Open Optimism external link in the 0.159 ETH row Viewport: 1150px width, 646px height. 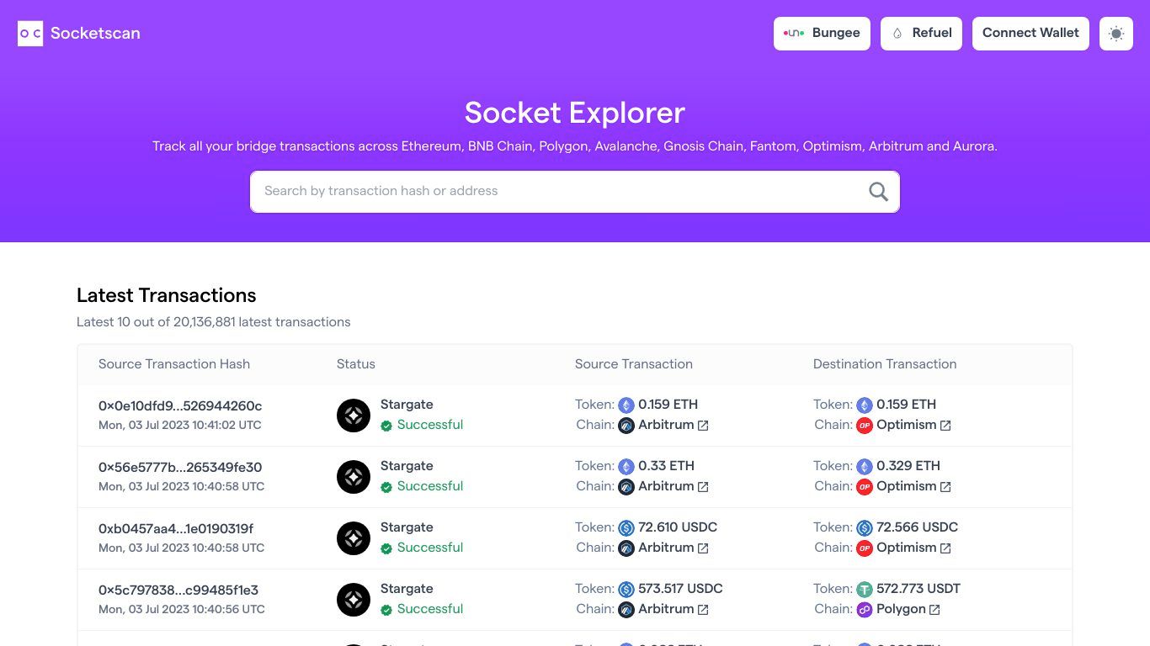click(945, 426)
